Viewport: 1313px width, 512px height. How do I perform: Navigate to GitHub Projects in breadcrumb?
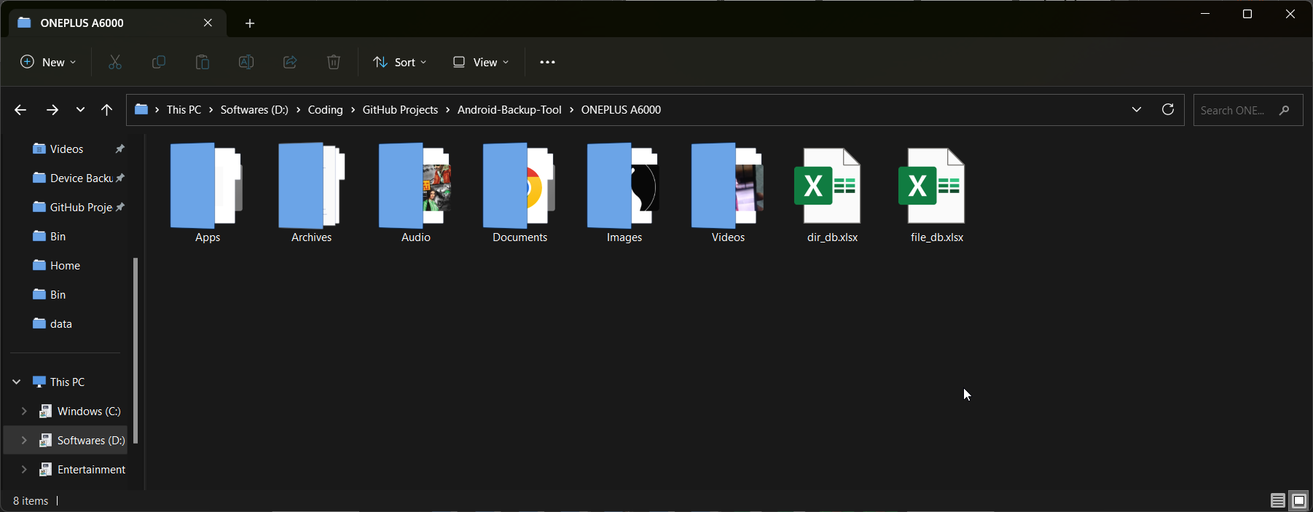(x=400, y=110)
